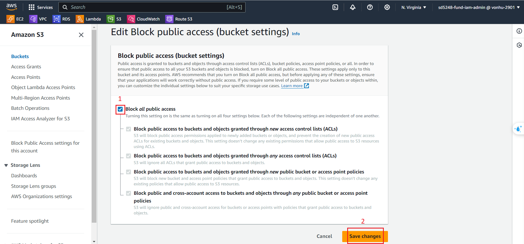
Task: Open the Learn more link
Action: point(292,86)
